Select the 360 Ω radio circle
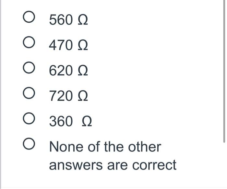The width and height of the screenshot is (227, 189). [29, 118]
